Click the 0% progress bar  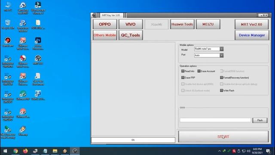pos(133,140)
